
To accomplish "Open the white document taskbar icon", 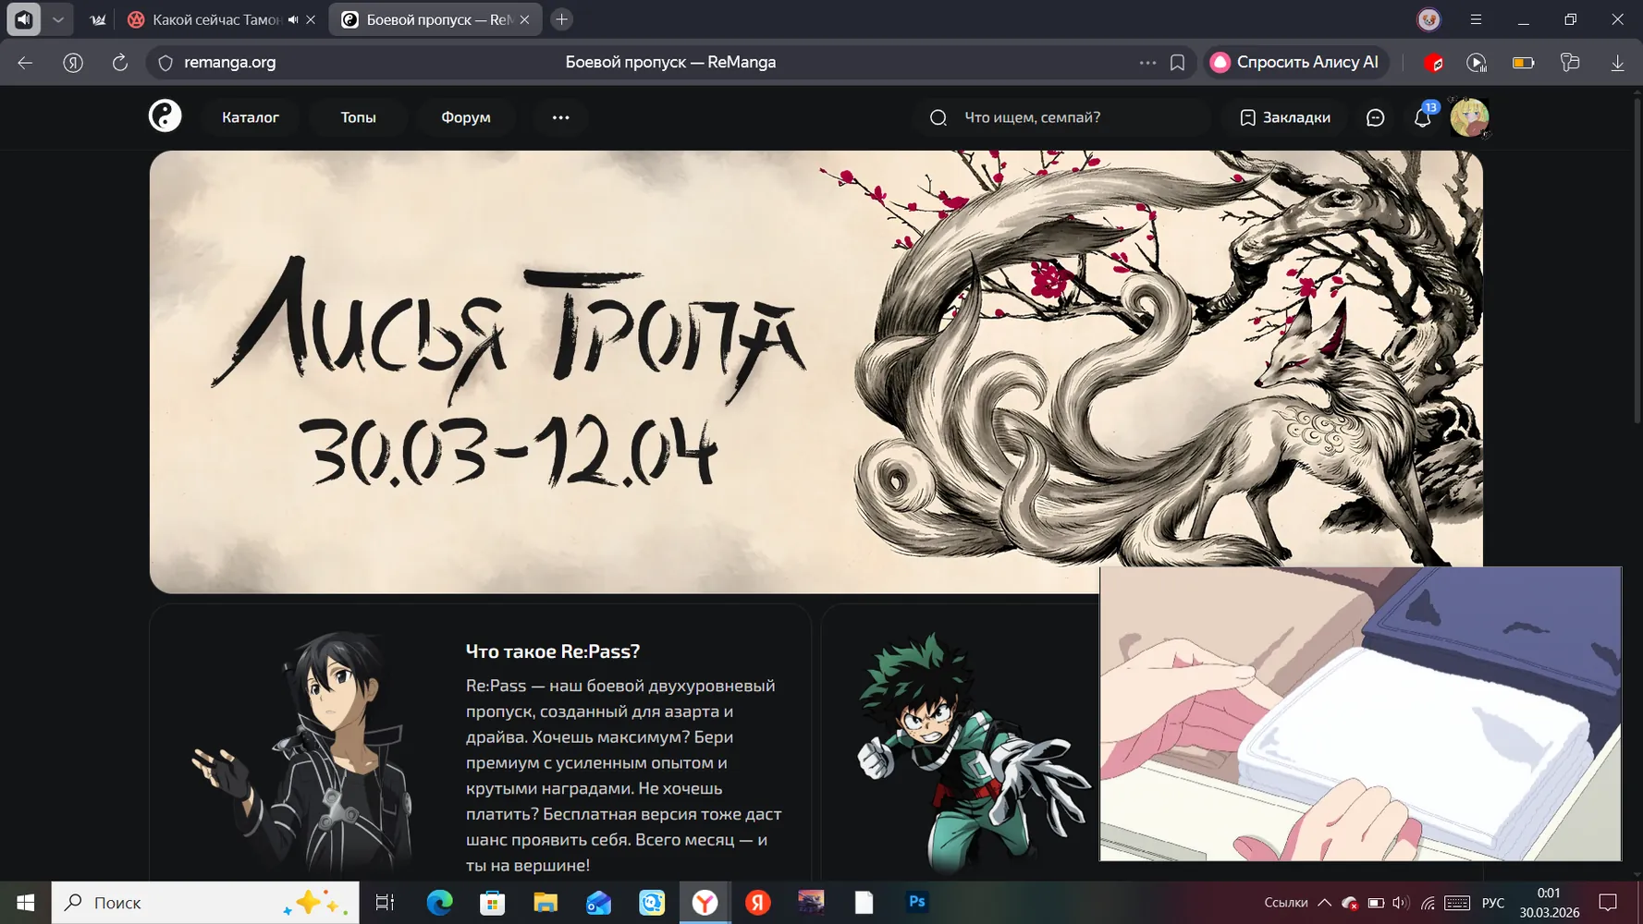I will 864,903.
